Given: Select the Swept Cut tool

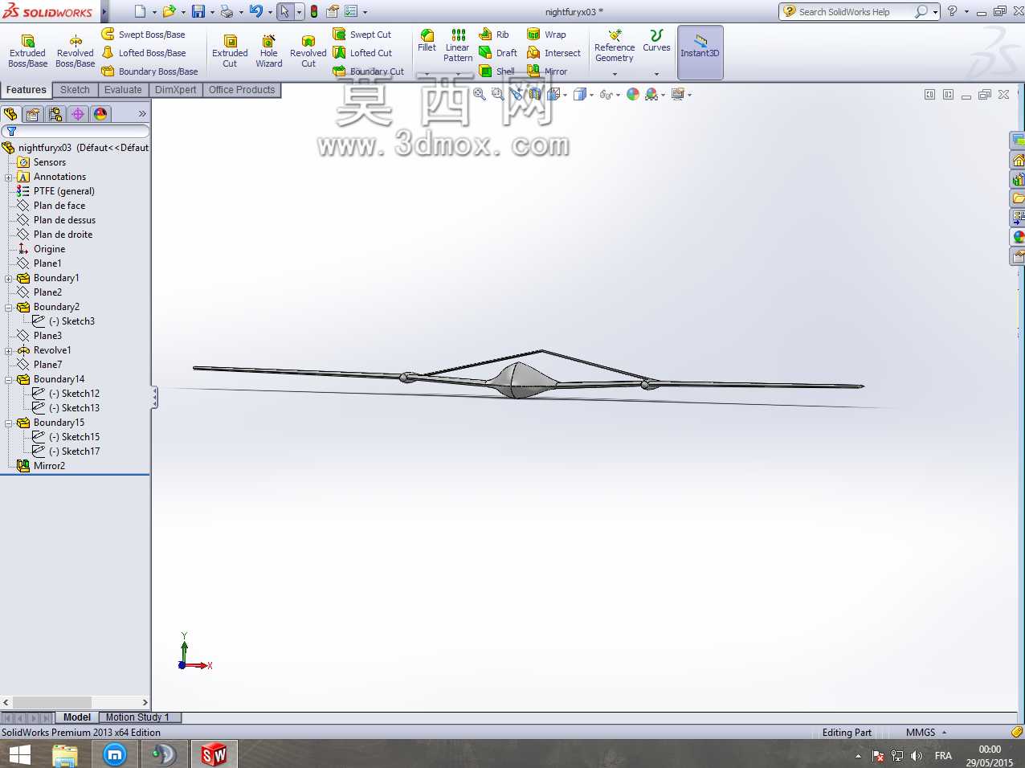Looking at the screenshot, I should point(362,35).
